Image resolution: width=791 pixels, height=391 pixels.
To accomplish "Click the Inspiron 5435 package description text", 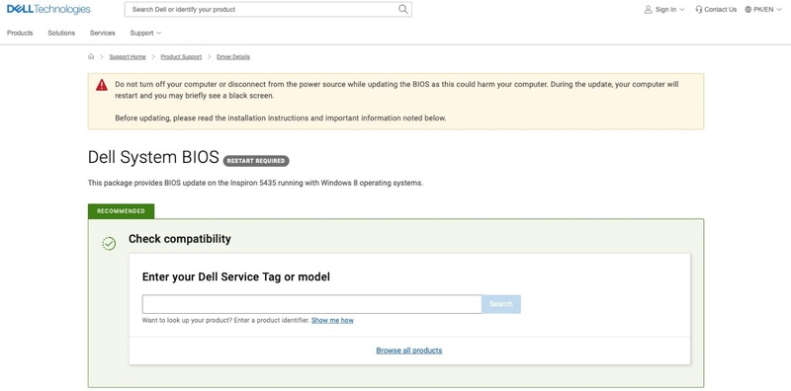I will pos(255,183).
